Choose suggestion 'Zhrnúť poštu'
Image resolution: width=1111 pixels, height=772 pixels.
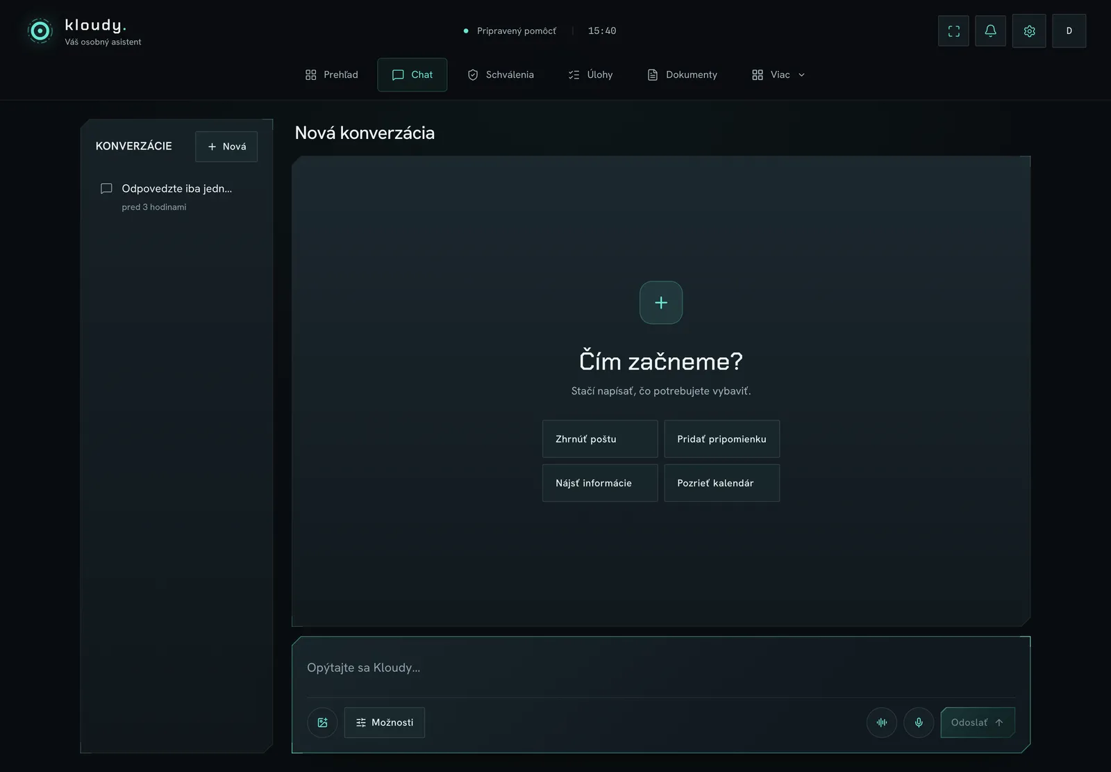pyautogui.click(x=600, y=439)
